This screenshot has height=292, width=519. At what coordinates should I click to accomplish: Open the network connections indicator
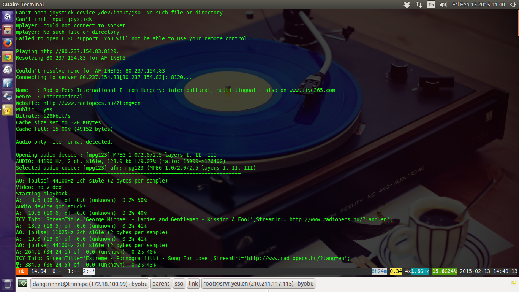[419, 5]
